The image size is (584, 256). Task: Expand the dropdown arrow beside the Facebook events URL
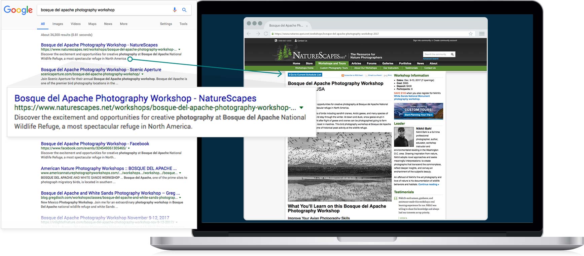click(129, 148)
